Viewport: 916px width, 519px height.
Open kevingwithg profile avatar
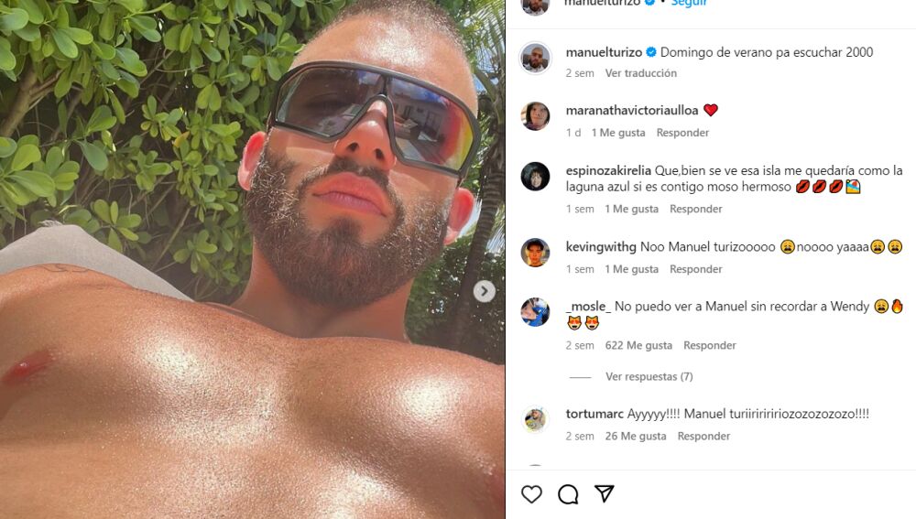point(535,253)
